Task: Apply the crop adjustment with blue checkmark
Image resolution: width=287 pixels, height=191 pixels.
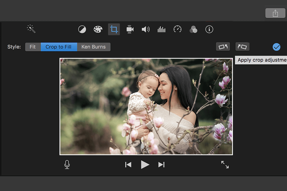Action: pos(276,47)
